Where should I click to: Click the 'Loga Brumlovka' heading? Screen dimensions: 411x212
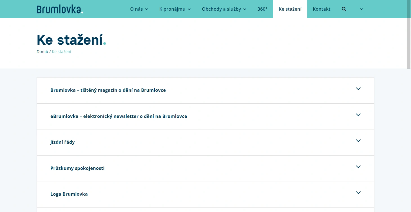69,194
